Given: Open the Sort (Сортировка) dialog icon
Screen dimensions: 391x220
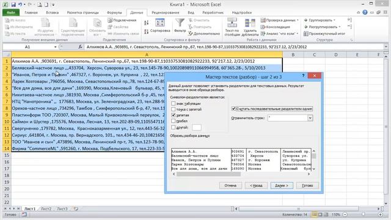Looking at the screenshot, I should click(160, 26).
